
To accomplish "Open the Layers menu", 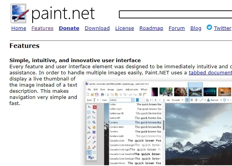I will 120,89.
